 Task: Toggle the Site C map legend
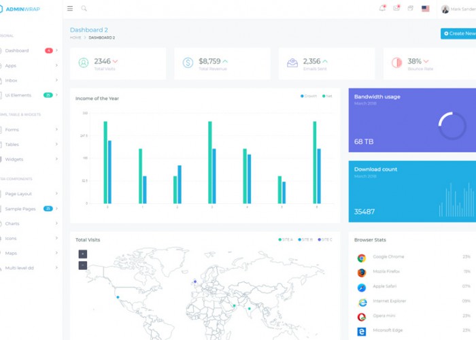click(x=325, y=240)
